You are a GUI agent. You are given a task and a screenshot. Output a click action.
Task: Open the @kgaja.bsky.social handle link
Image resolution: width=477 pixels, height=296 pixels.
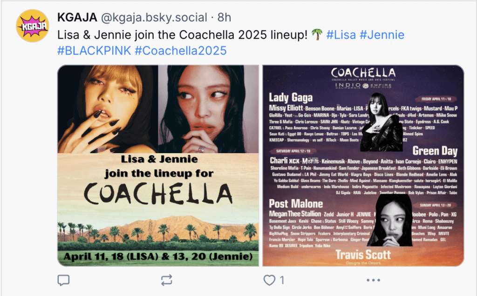point(154,17)
